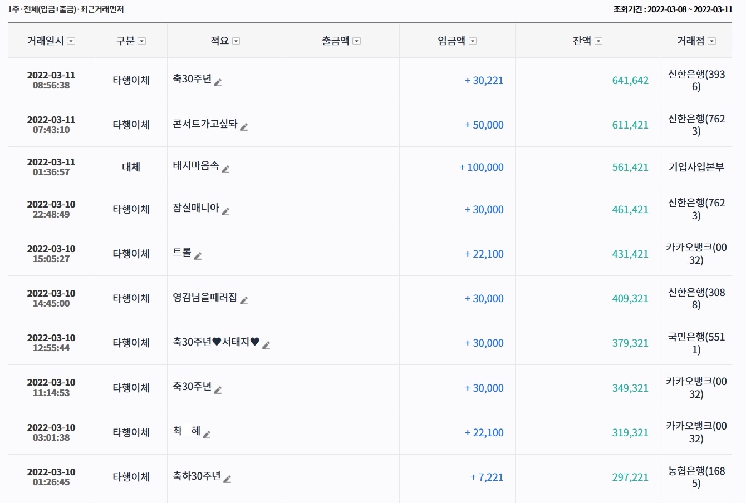
Task: Edit memo pencil next to 축하30주년
Action: click(227, 479)
